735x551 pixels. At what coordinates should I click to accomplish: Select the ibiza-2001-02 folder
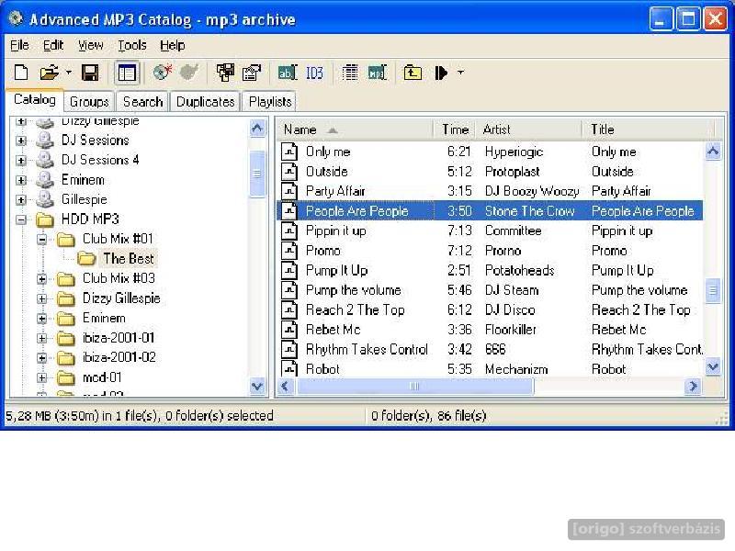coord(119,357)
